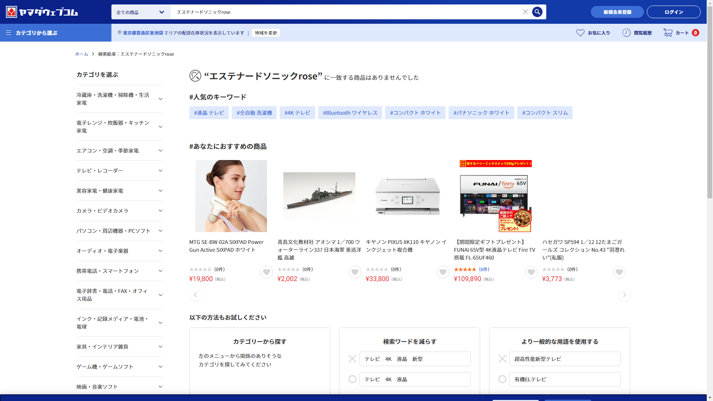The height and width of the screenshot is (401, 713).
Task: Select radio option テレビ 4K 液晶
Action: point(352,379)
